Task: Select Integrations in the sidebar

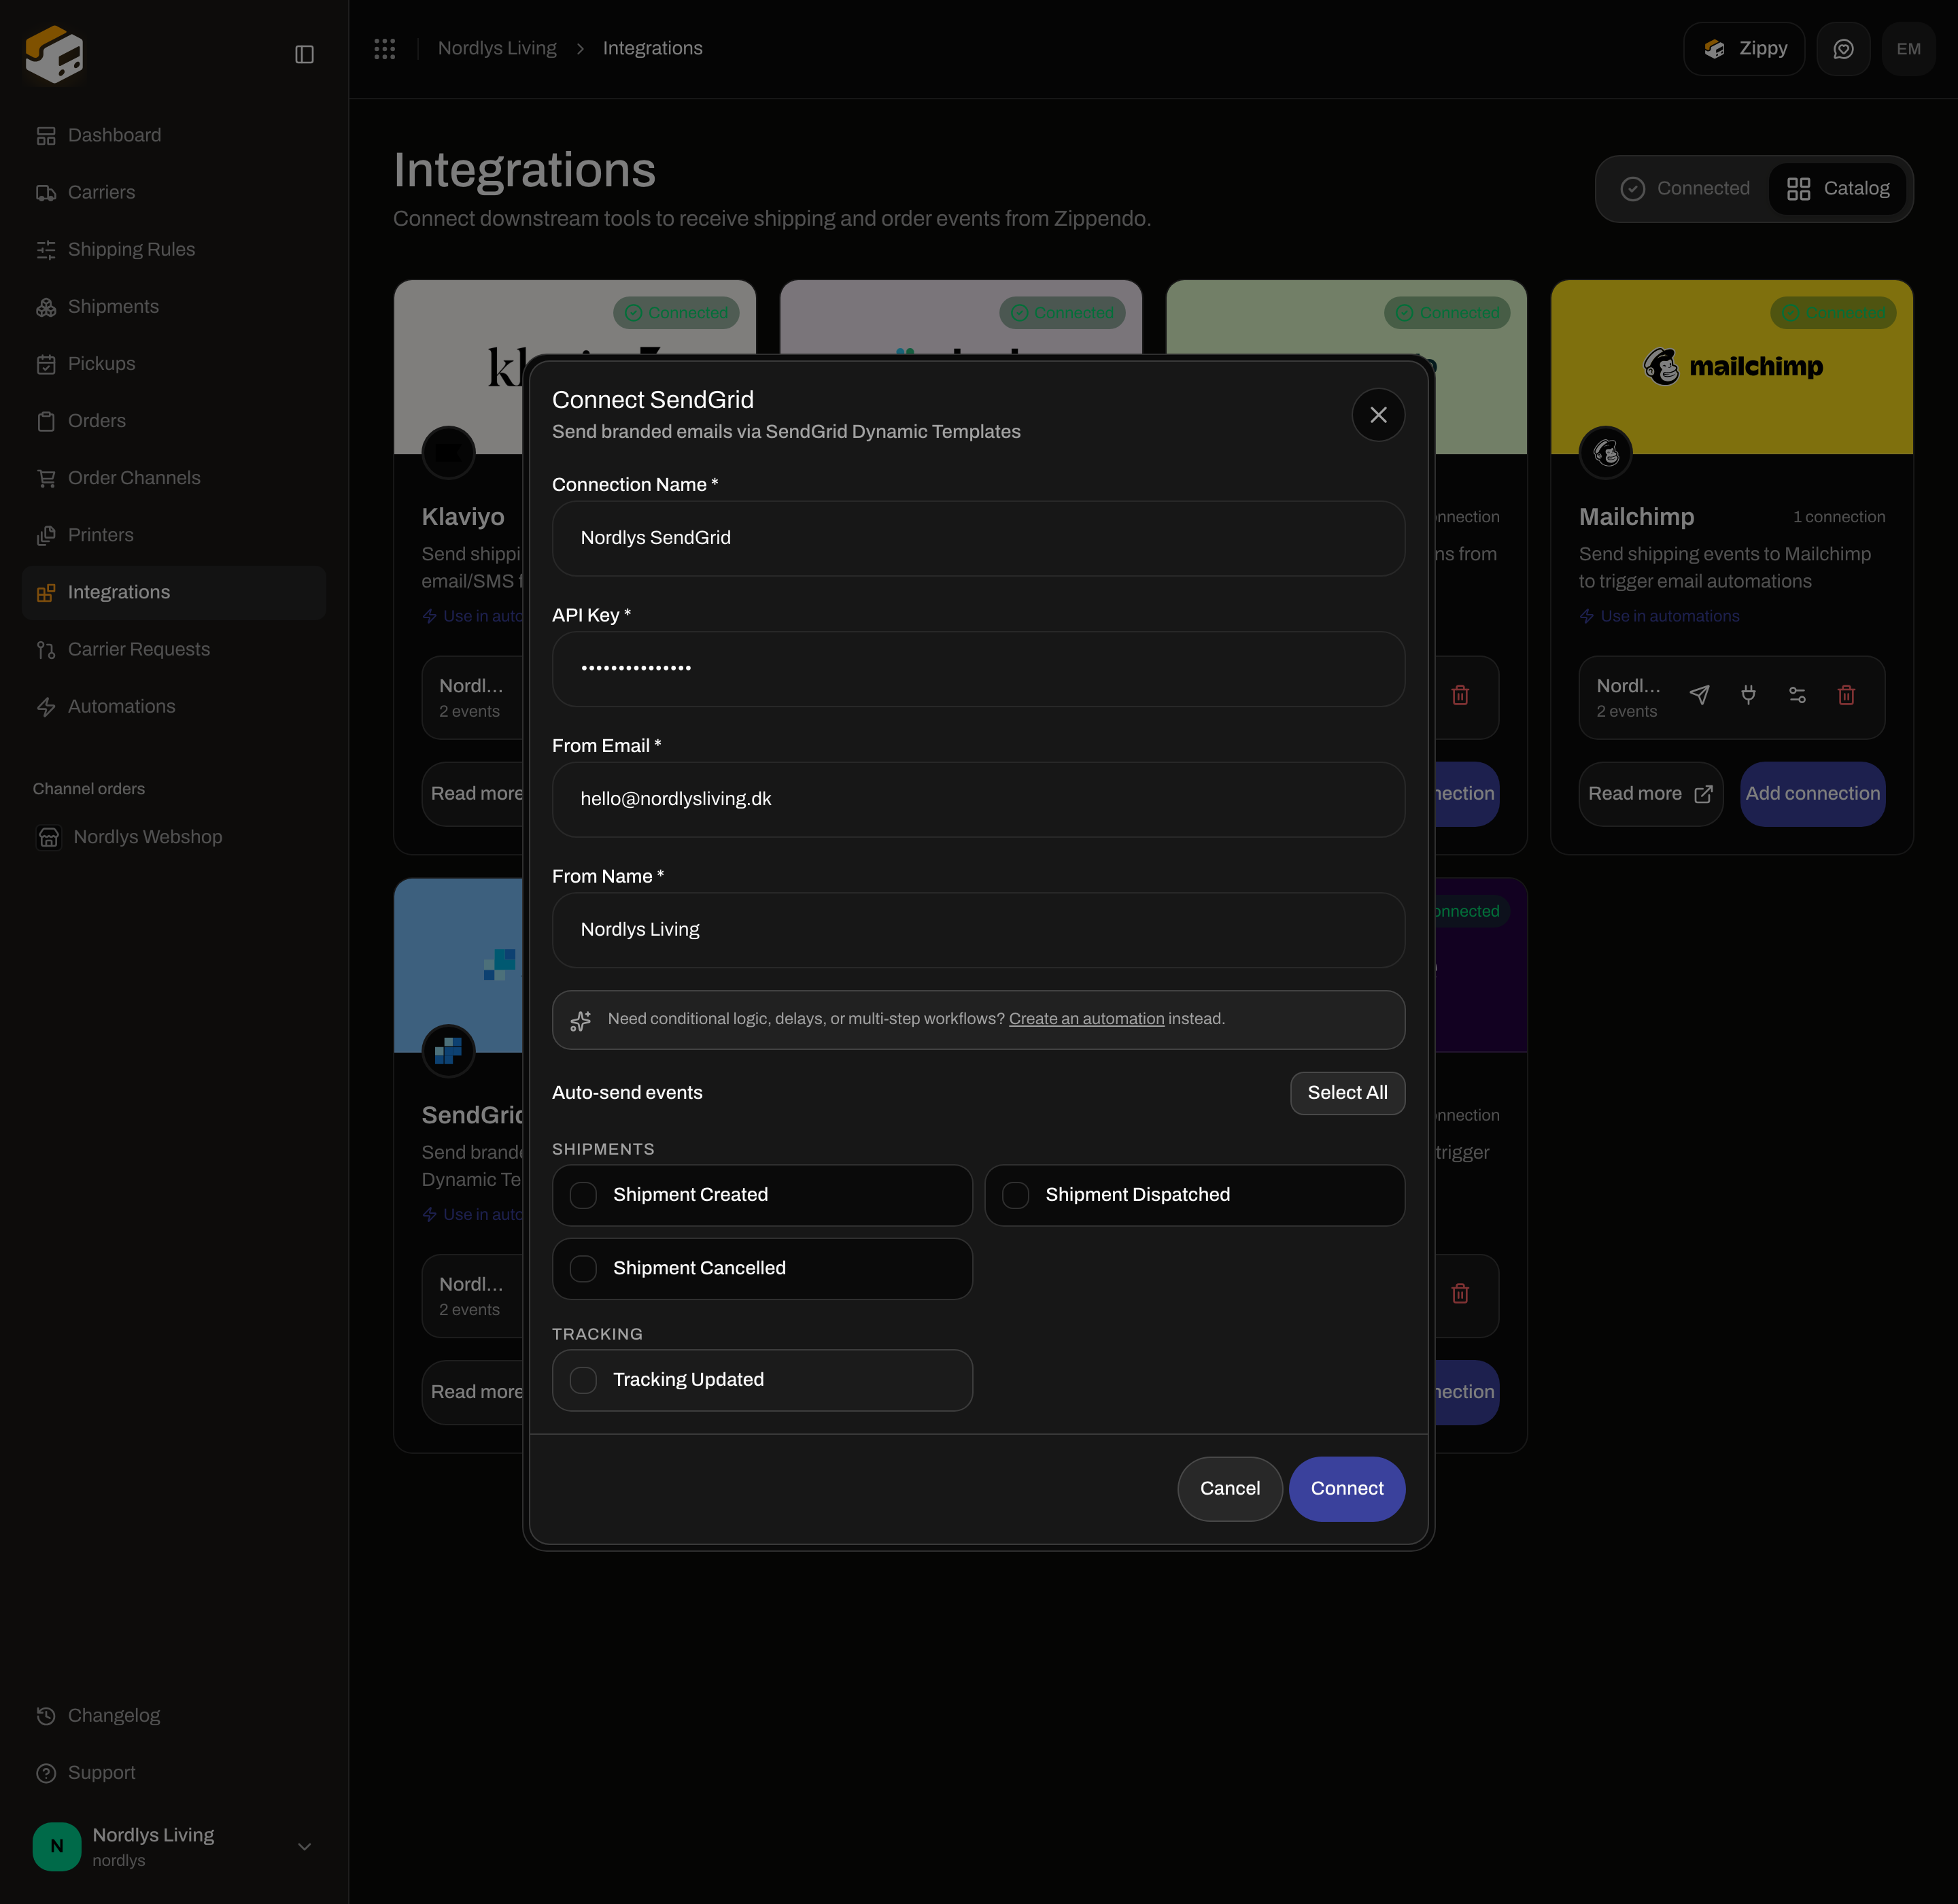Action: 173,593
